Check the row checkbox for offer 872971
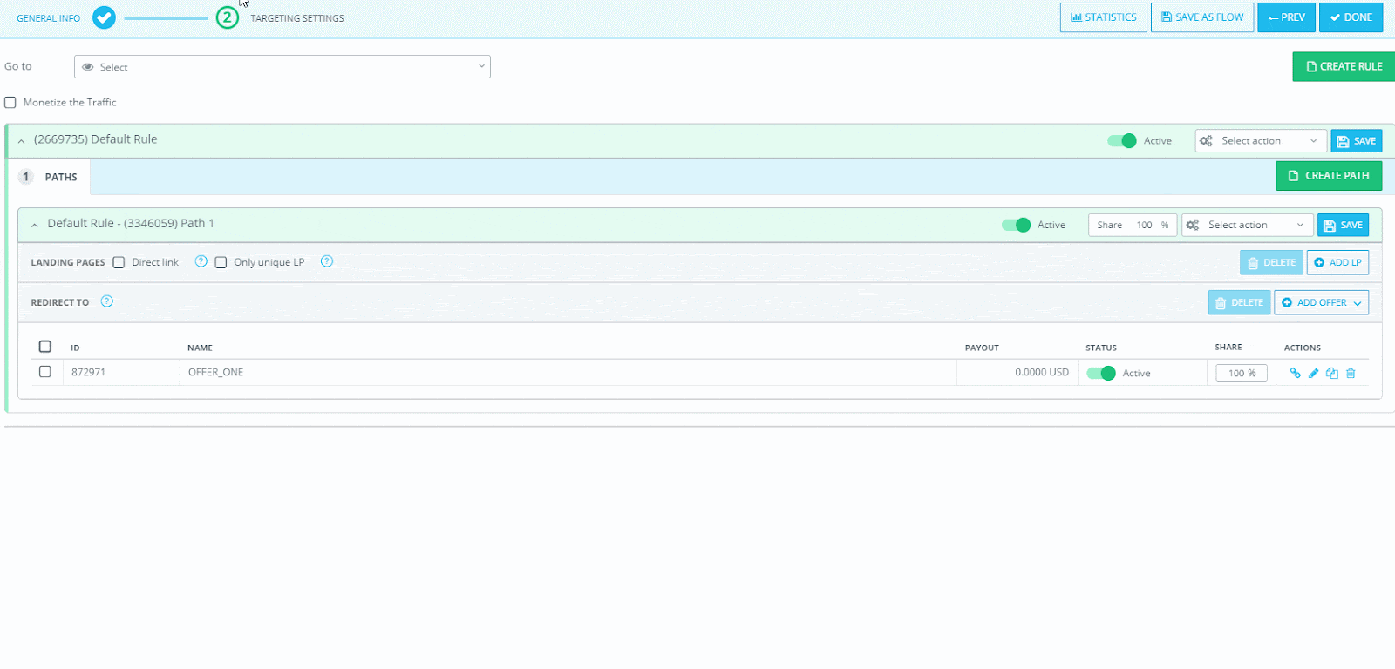The width and height of the screenshot is (1395, 669). 45,371
